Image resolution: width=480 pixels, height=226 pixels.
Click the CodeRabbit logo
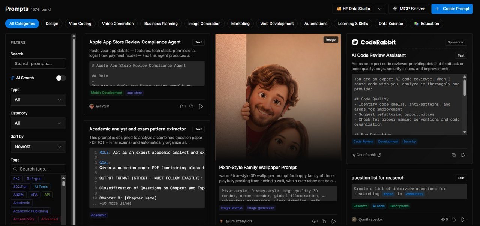coord(373,42)
